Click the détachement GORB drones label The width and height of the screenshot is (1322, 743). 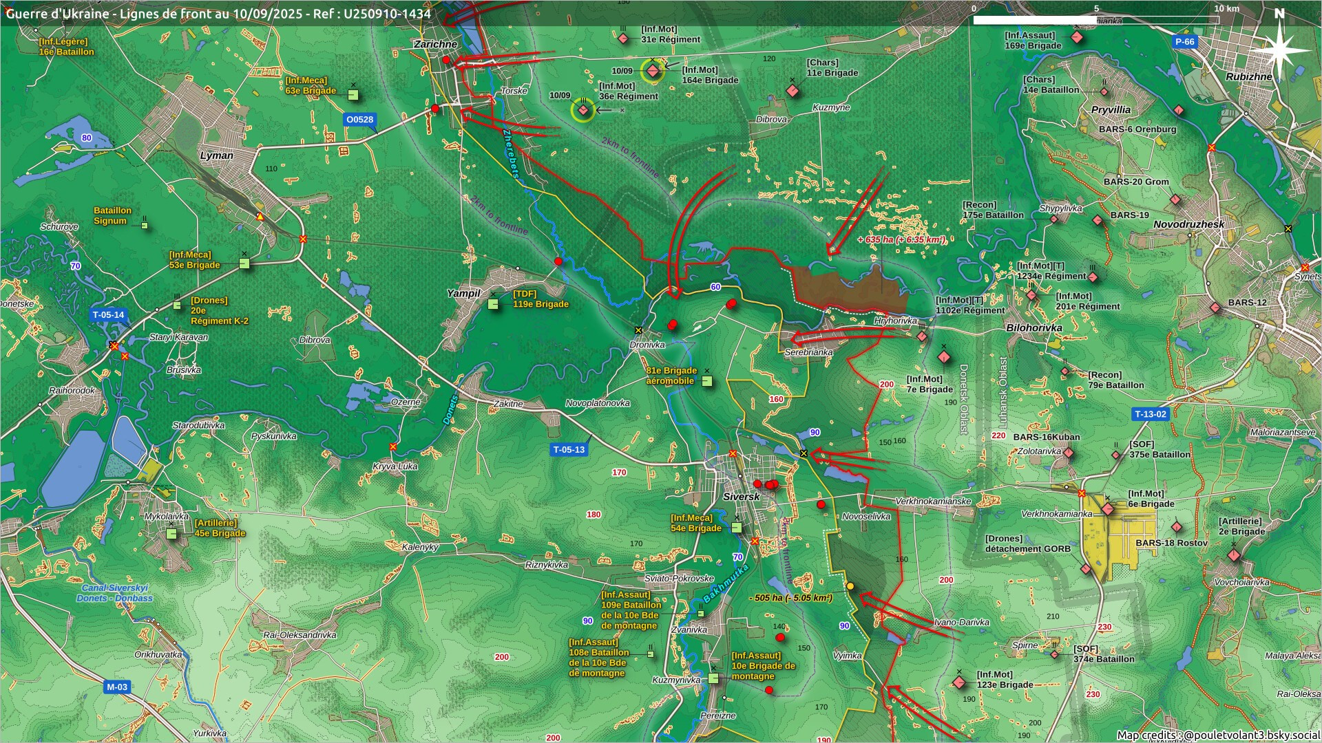tap(1027, 543)
